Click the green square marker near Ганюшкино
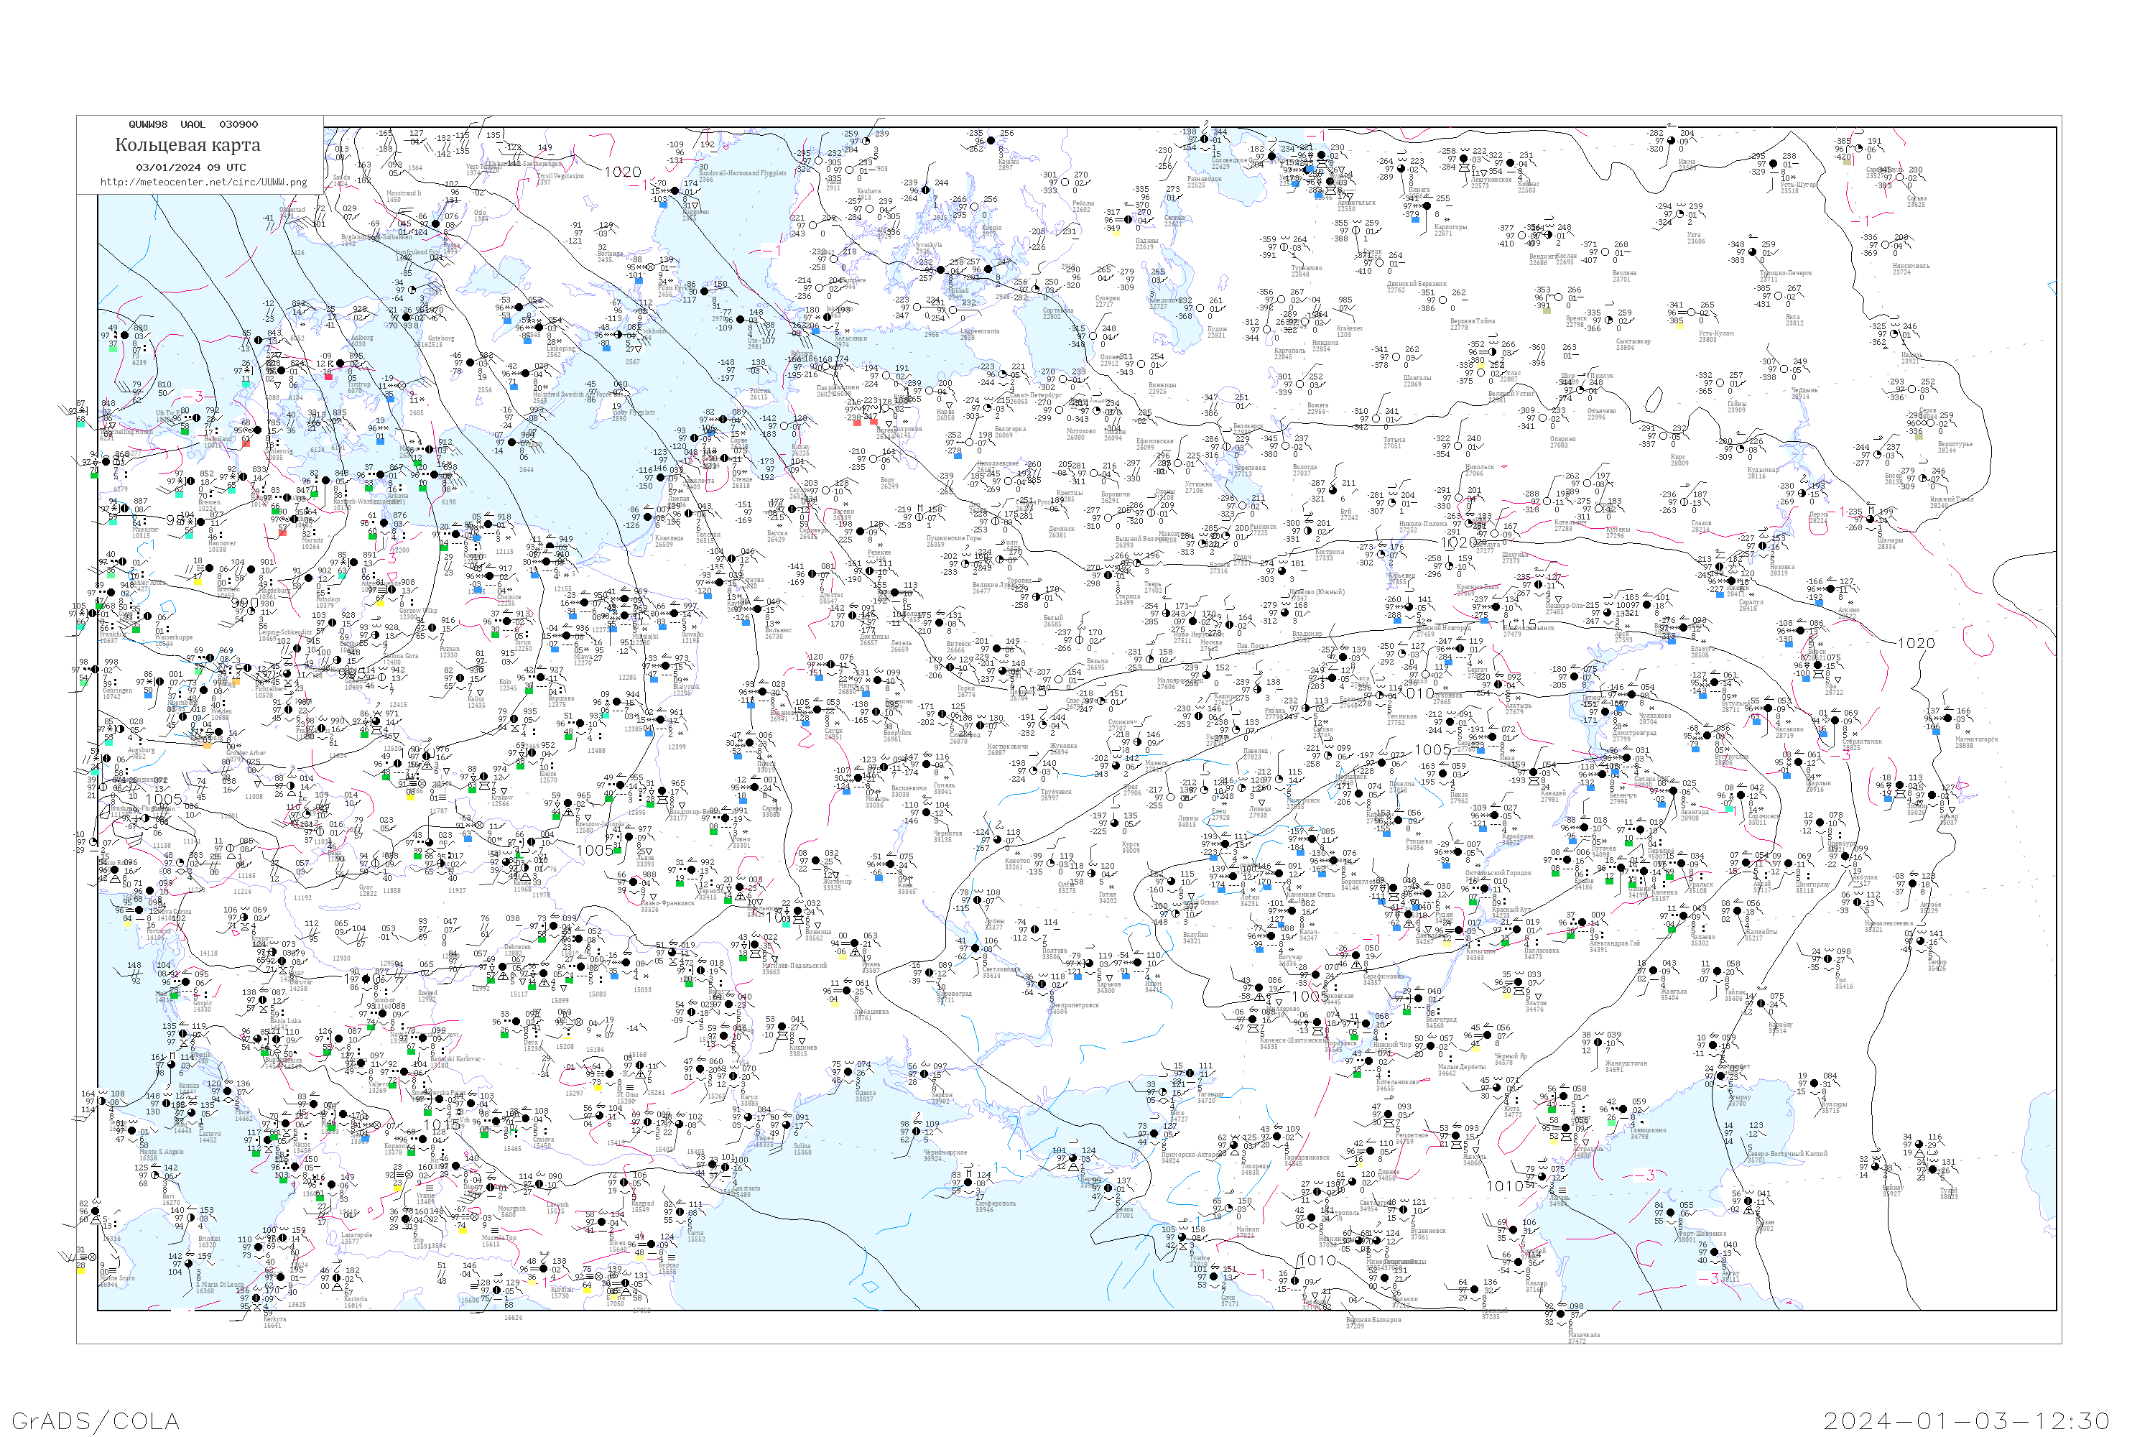Screen dimensions: 2155x1437 tap(1612, 1122)
